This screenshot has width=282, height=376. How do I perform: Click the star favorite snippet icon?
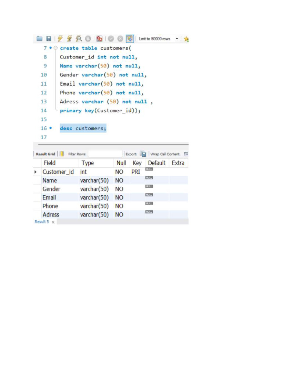(186, 39)
